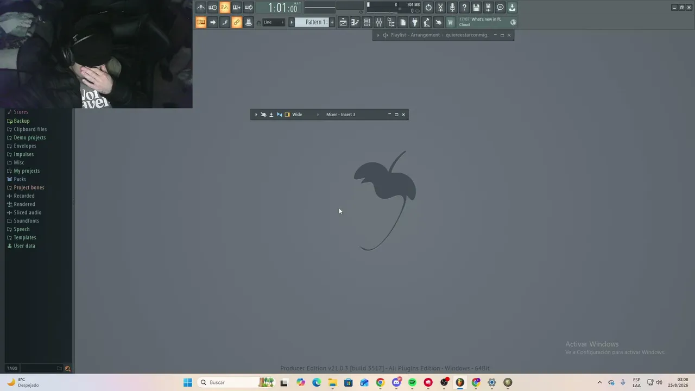Toggle multilink to controllers button
The image size is (695, 391).
(237, 22)
